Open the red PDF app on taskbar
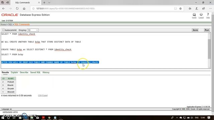This screenshot has height=120, width=214. point(43,118)
